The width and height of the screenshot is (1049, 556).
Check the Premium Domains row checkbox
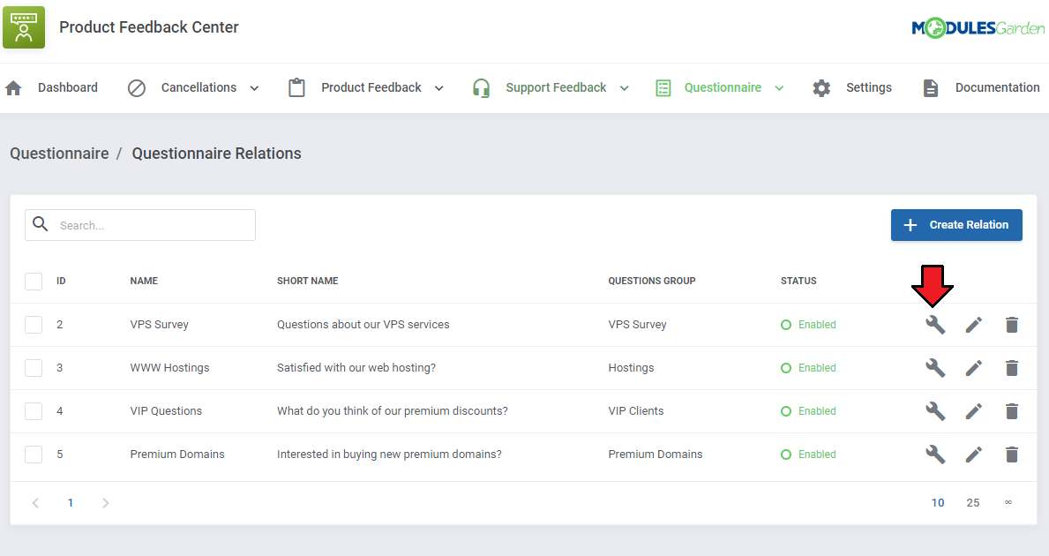[x=34, y=455]
